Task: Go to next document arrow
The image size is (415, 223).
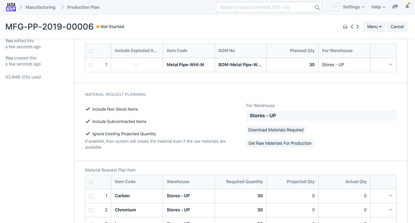Action: [358, 27]
